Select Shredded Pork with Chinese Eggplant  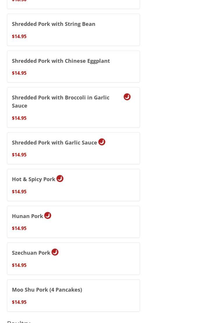click(61, 61)
